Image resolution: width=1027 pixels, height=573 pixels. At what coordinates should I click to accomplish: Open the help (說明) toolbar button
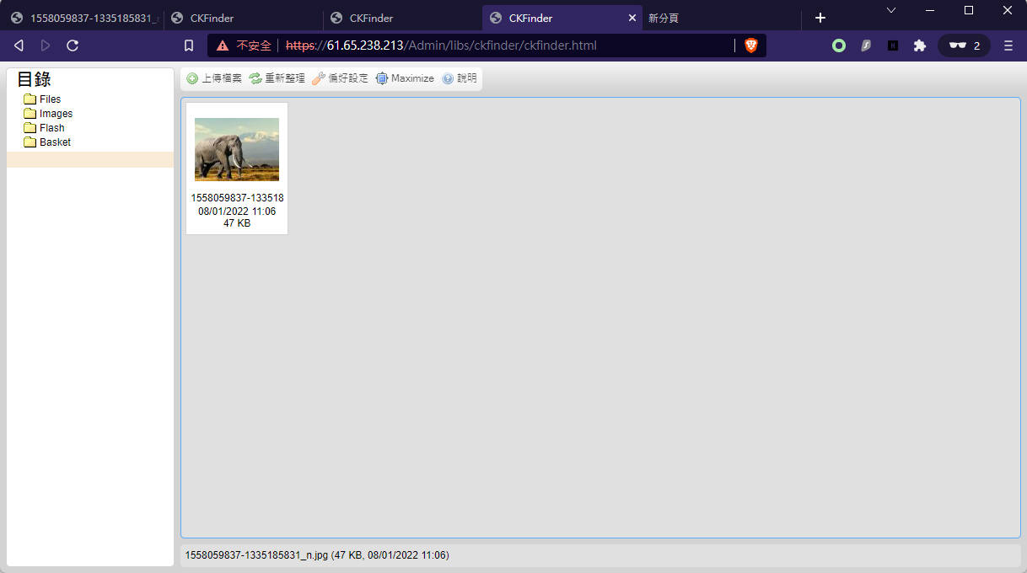[460, 78]
